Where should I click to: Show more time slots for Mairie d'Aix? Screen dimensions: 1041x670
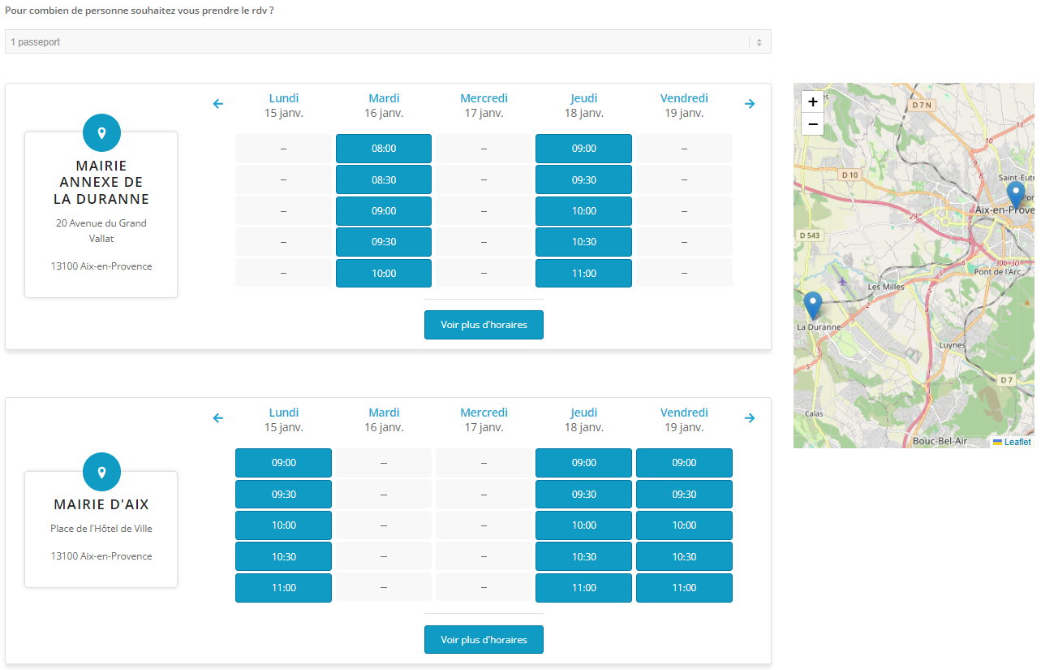pos(484,640)
